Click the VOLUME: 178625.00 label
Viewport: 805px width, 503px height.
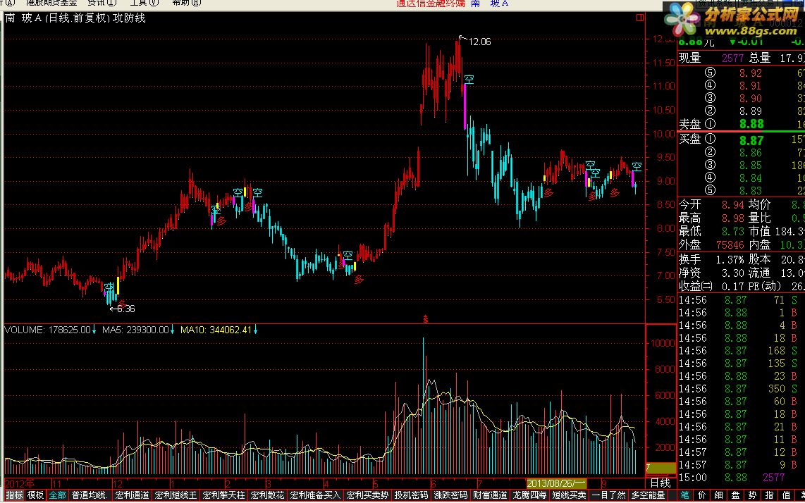47,330
